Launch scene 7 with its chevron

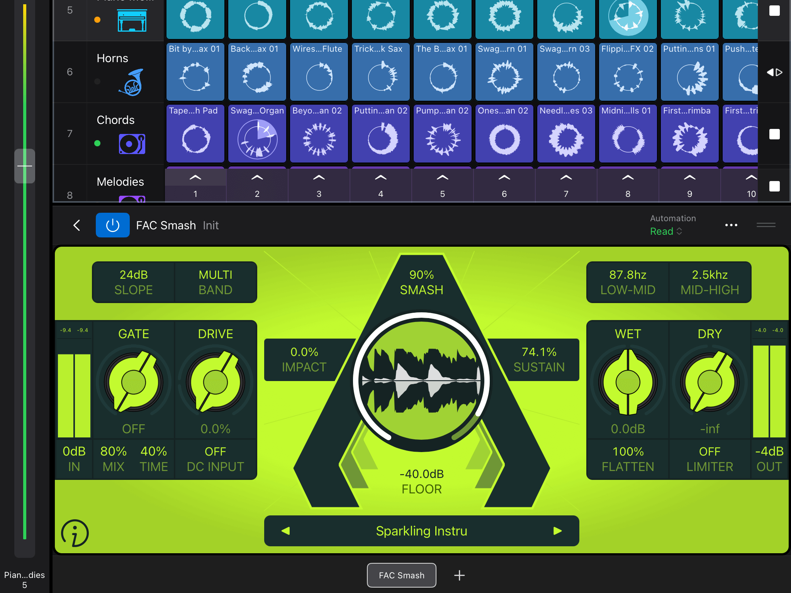click(x=566, y=178)
